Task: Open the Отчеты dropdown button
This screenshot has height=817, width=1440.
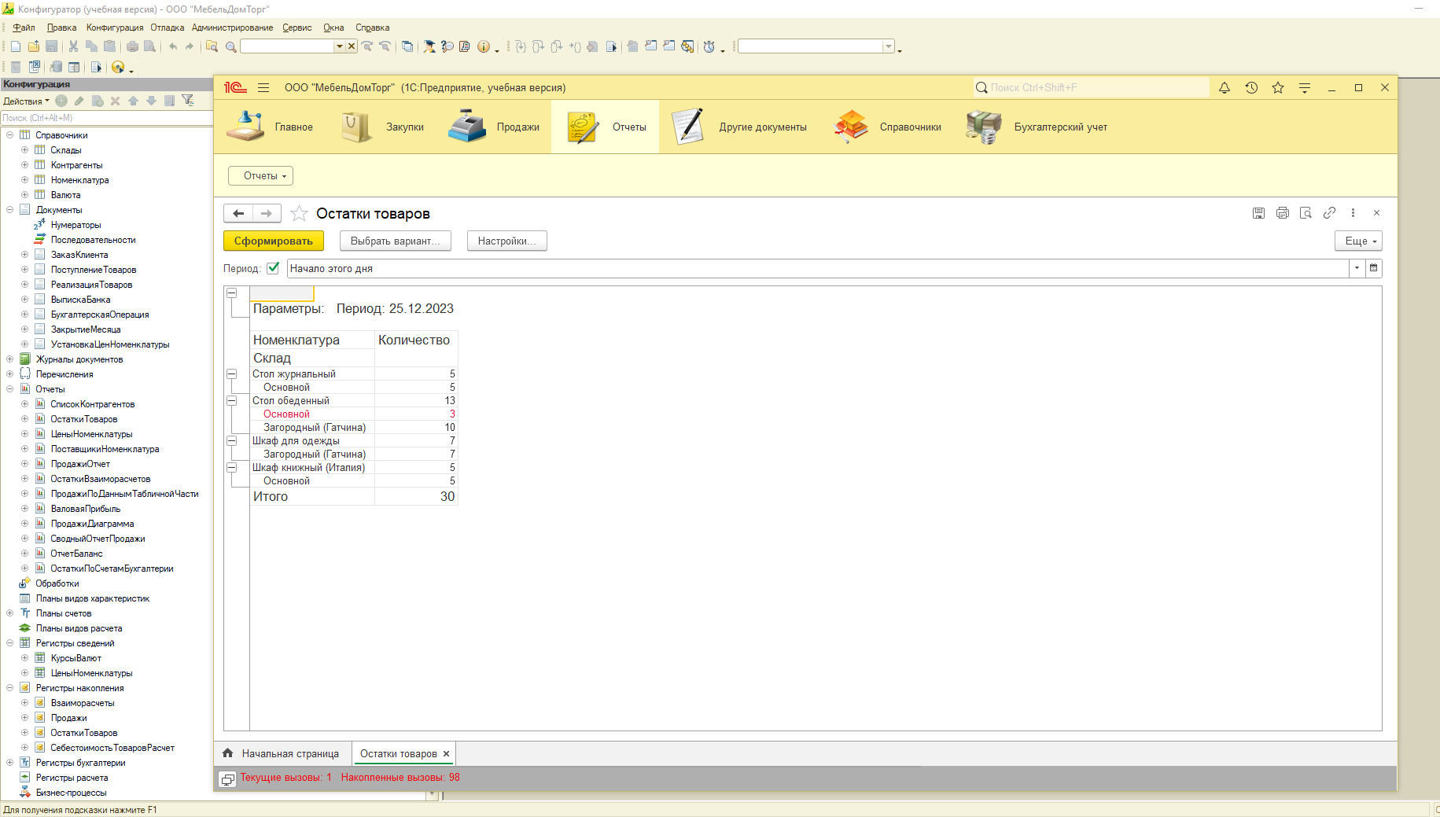Action: [x=260, y=176]
